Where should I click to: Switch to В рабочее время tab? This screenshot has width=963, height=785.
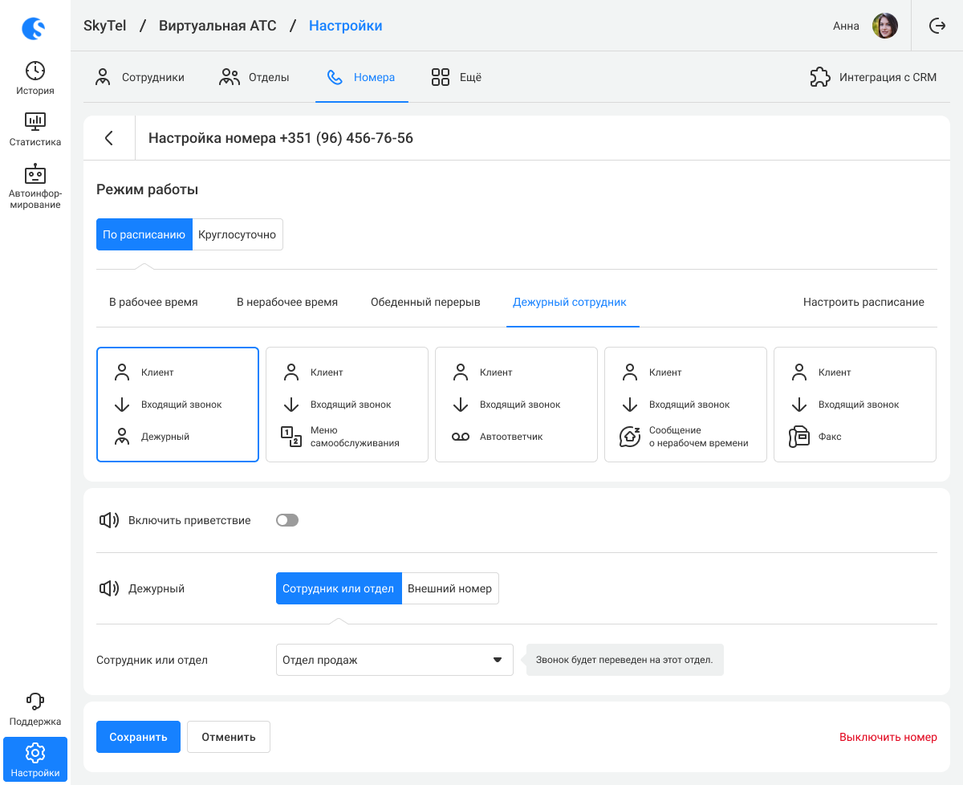(x=153, y=302)
